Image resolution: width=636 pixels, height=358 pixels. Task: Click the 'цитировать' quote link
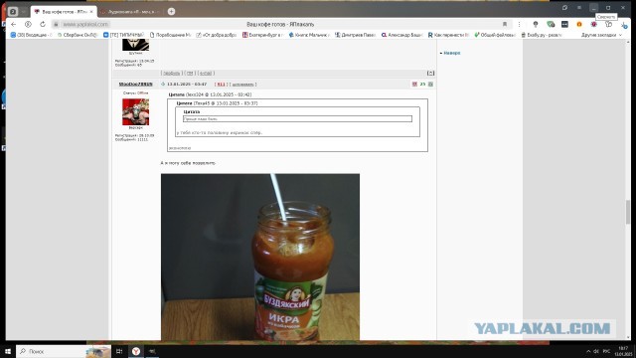coord(242,84)
